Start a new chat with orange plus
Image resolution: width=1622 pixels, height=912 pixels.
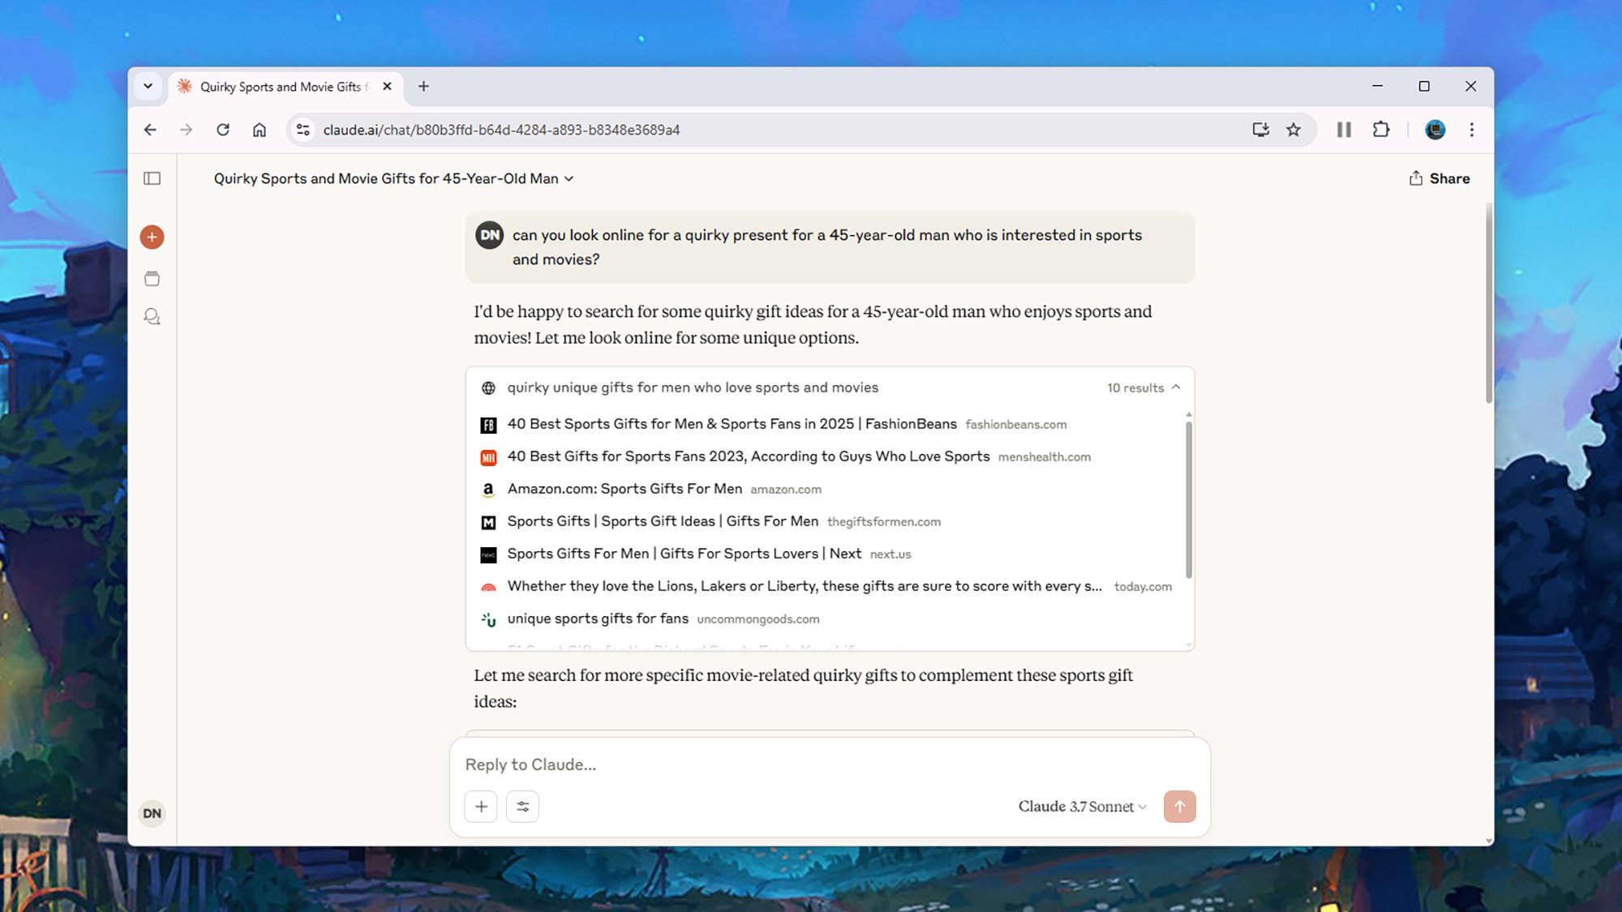pyautogui.click(x=152, y=238)
